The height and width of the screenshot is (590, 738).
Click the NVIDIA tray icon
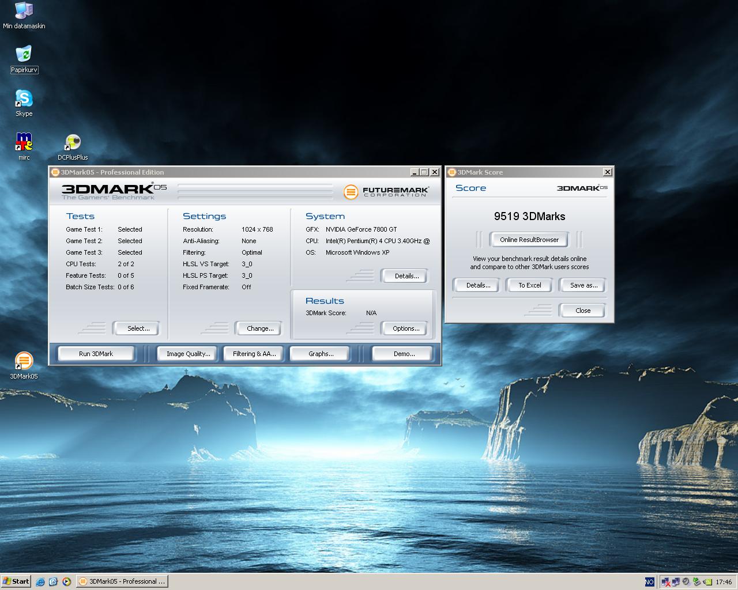click(x=707, y=582)
